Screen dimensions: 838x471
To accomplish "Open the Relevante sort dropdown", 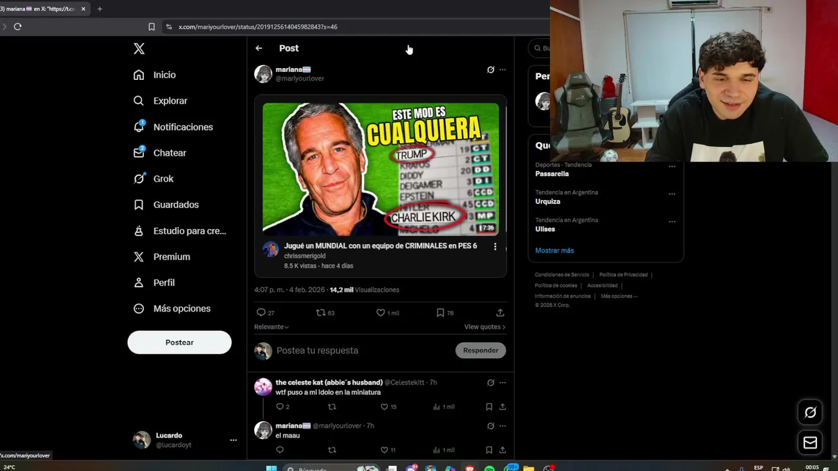I will click(272, 326).
